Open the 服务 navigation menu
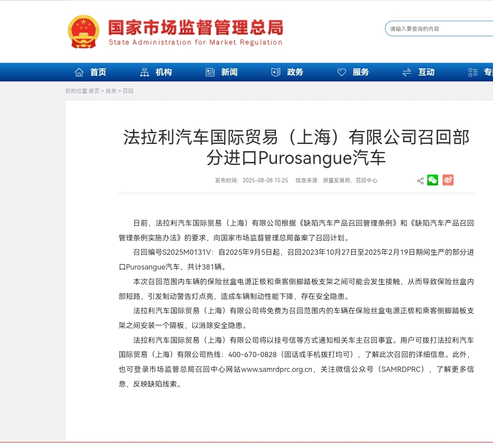 coord(361,72)
